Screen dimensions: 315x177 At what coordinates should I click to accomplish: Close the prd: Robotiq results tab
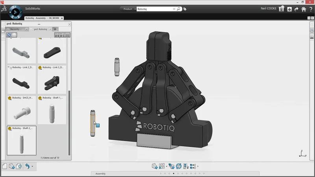pyautogui.click(x=50, y=29)
